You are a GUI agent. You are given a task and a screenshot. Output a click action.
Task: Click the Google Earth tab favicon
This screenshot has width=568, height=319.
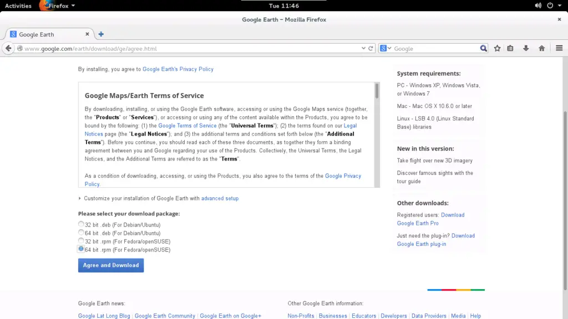pyautogui.click(x=13, y=34)
